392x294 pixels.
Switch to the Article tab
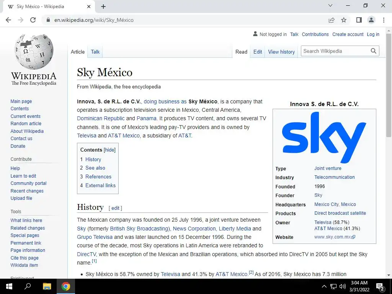coord(77,52)
